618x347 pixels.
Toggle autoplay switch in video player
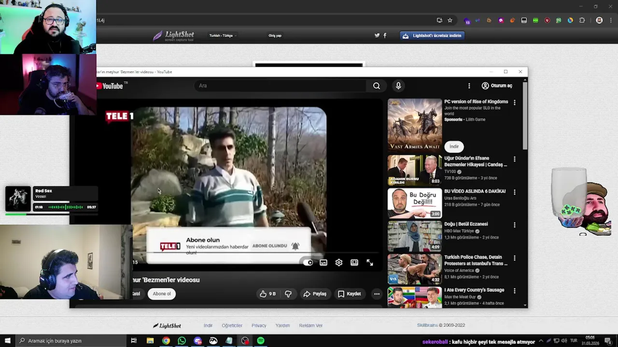point(308,263)
